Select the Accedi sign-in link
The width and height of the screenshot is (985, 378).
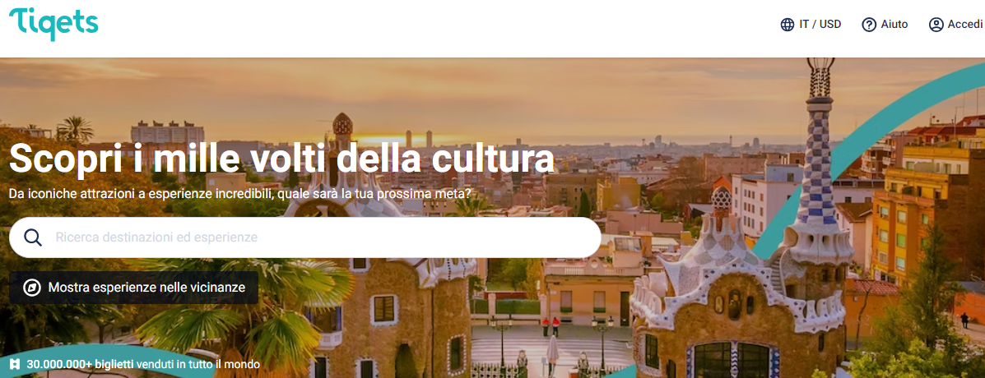pos(955,25)
